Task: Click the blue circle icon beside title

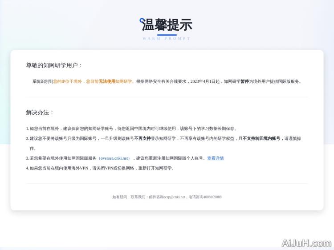Action: pos(142,20)
